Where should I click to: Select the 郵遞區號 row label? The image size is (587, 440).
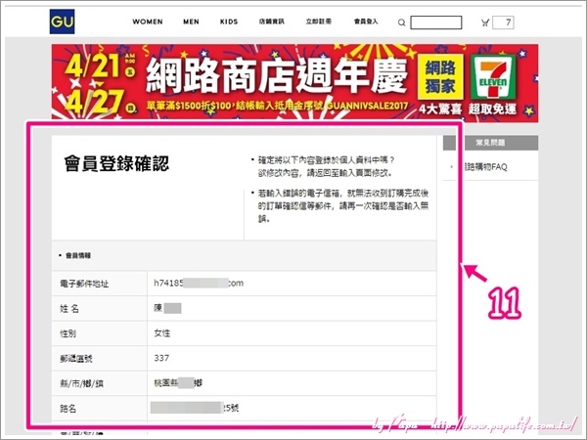(76, 359)
